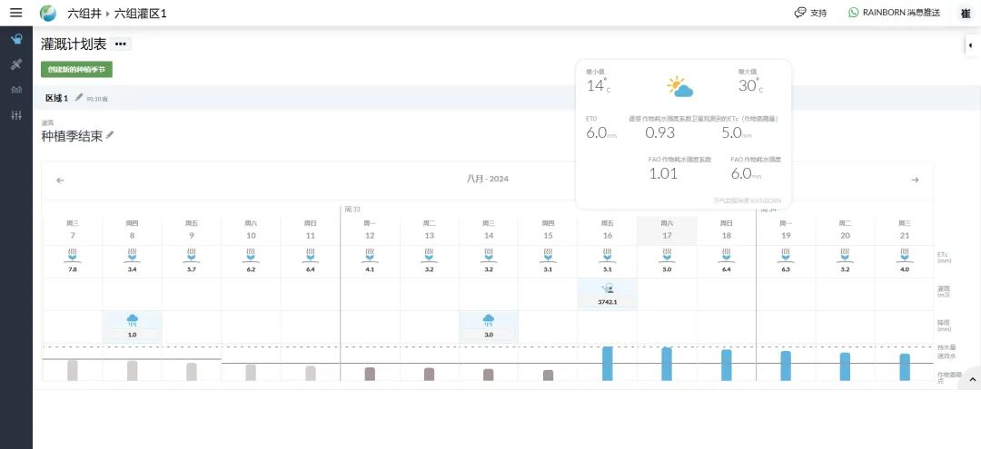The height and width of the screenshot is (449, 981).
Task: Select the irrigation watering can sidebar icon
Action: [16, 39]
